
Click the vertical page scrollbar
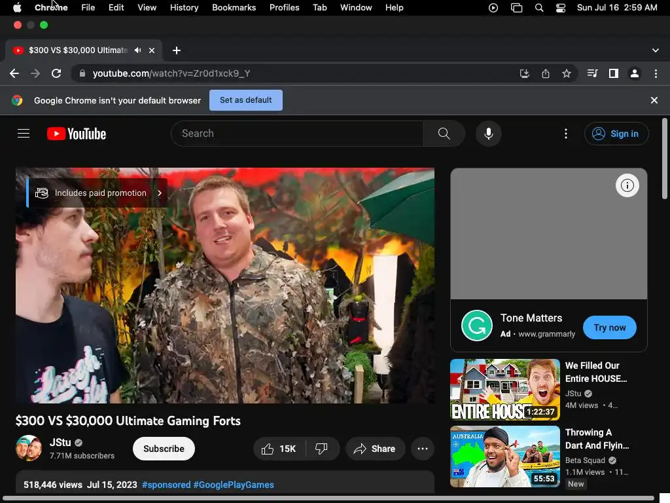coord(664,158)
